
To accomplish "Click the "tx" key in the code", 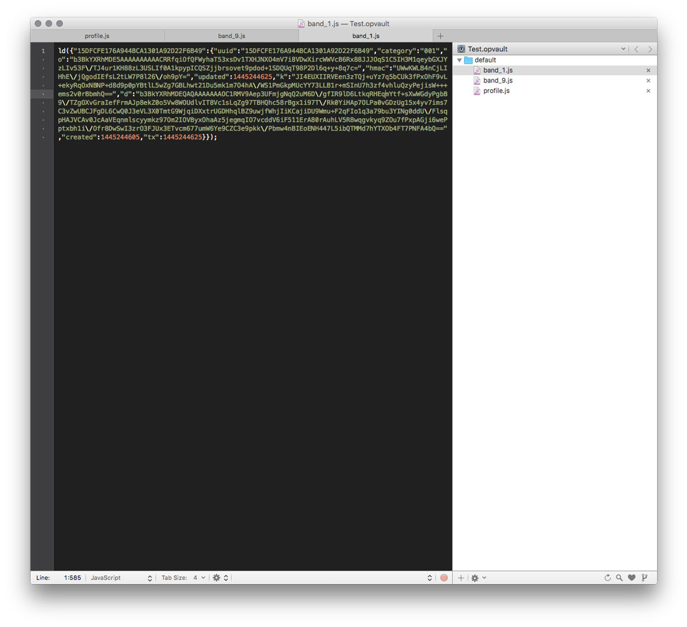I will (151, 137).
